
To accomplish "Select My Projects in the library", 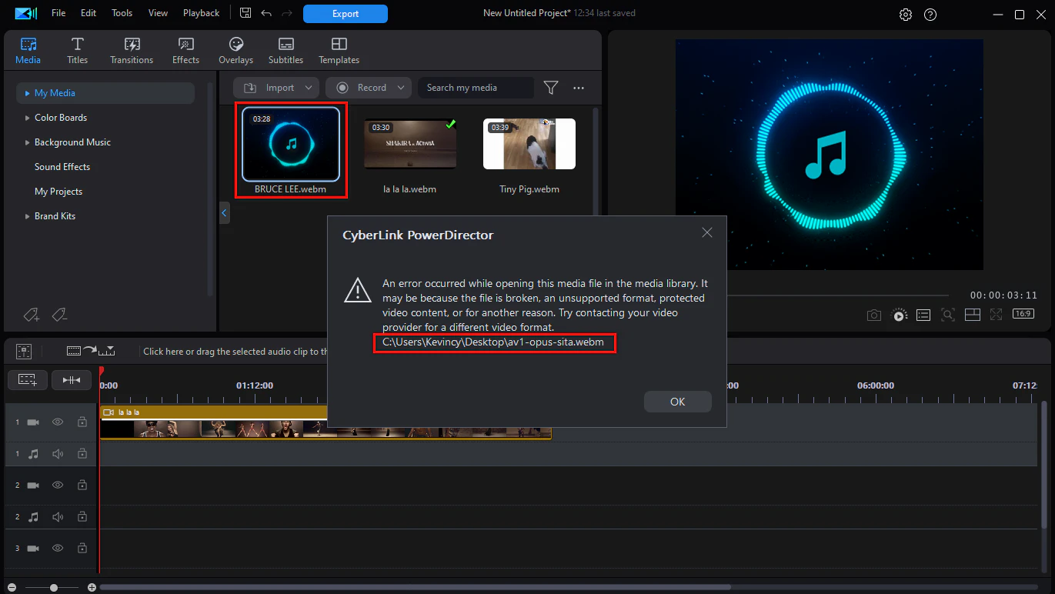I will point(58,192).
